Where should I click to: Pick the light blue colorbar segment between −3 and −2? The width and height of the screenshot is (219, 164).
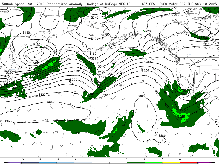65,163
